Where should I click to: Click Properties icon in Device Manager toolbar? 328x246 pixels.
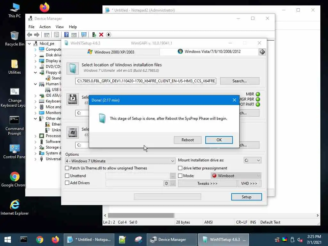[56, 35]
